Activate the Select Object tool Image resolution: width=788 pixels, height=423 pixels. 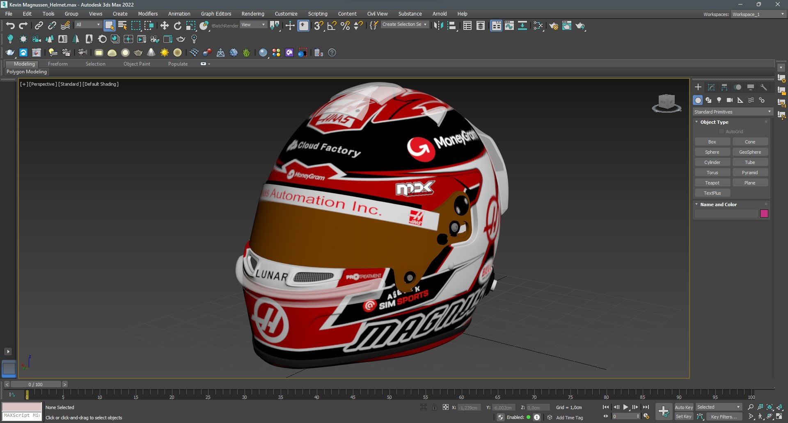[x=109, y=26]
